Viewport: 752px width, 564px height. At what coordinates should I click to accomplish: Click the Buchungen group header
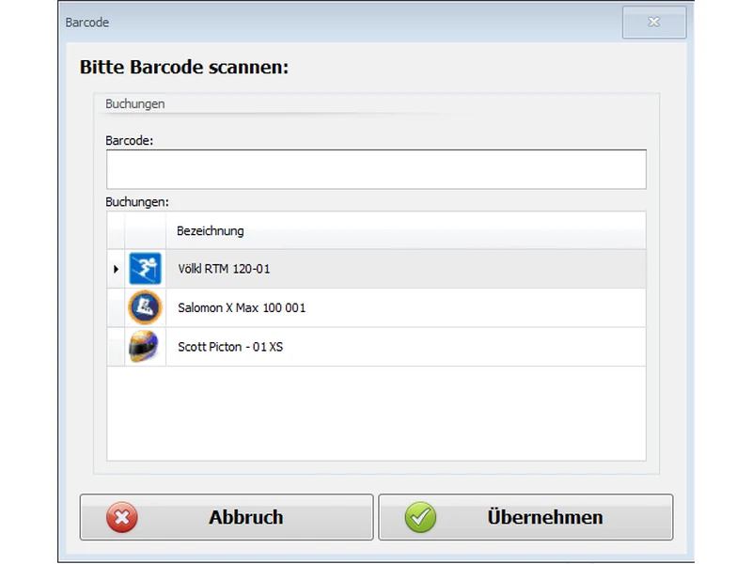pyautogui.click(x=134, y=104)
